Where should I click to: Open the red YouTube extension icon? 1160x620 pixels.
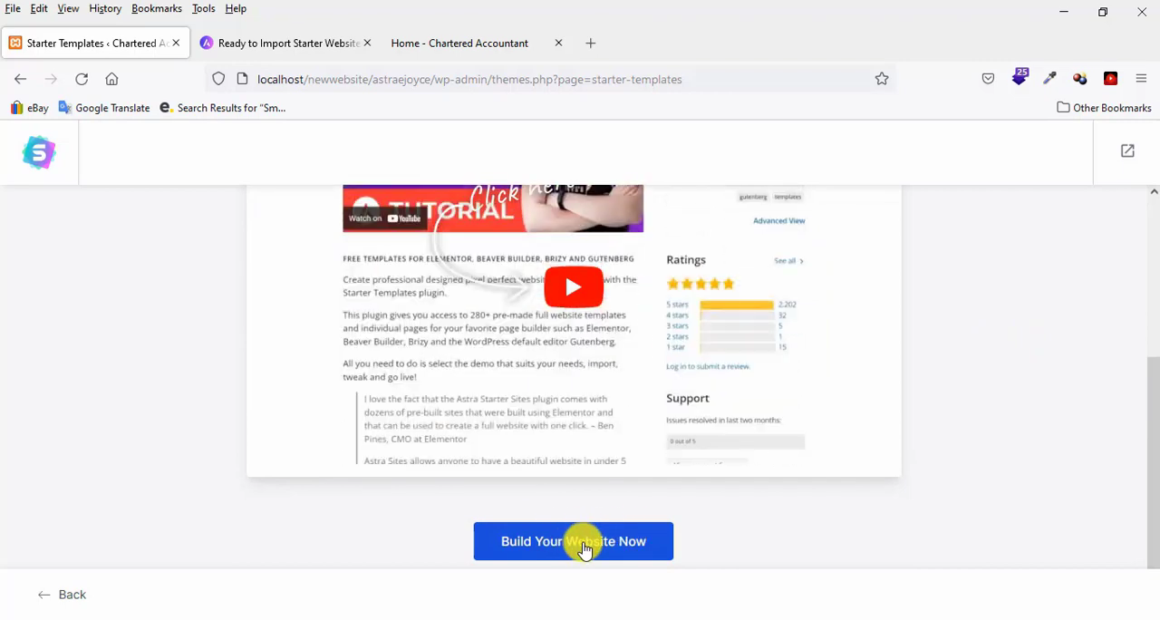[x=1110, y=79]
